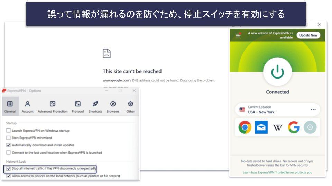Open the ExpressVPN hamburger menu
Image resolution: width=332 pixels, height=186 pixels.
click(x=238, y=35)
